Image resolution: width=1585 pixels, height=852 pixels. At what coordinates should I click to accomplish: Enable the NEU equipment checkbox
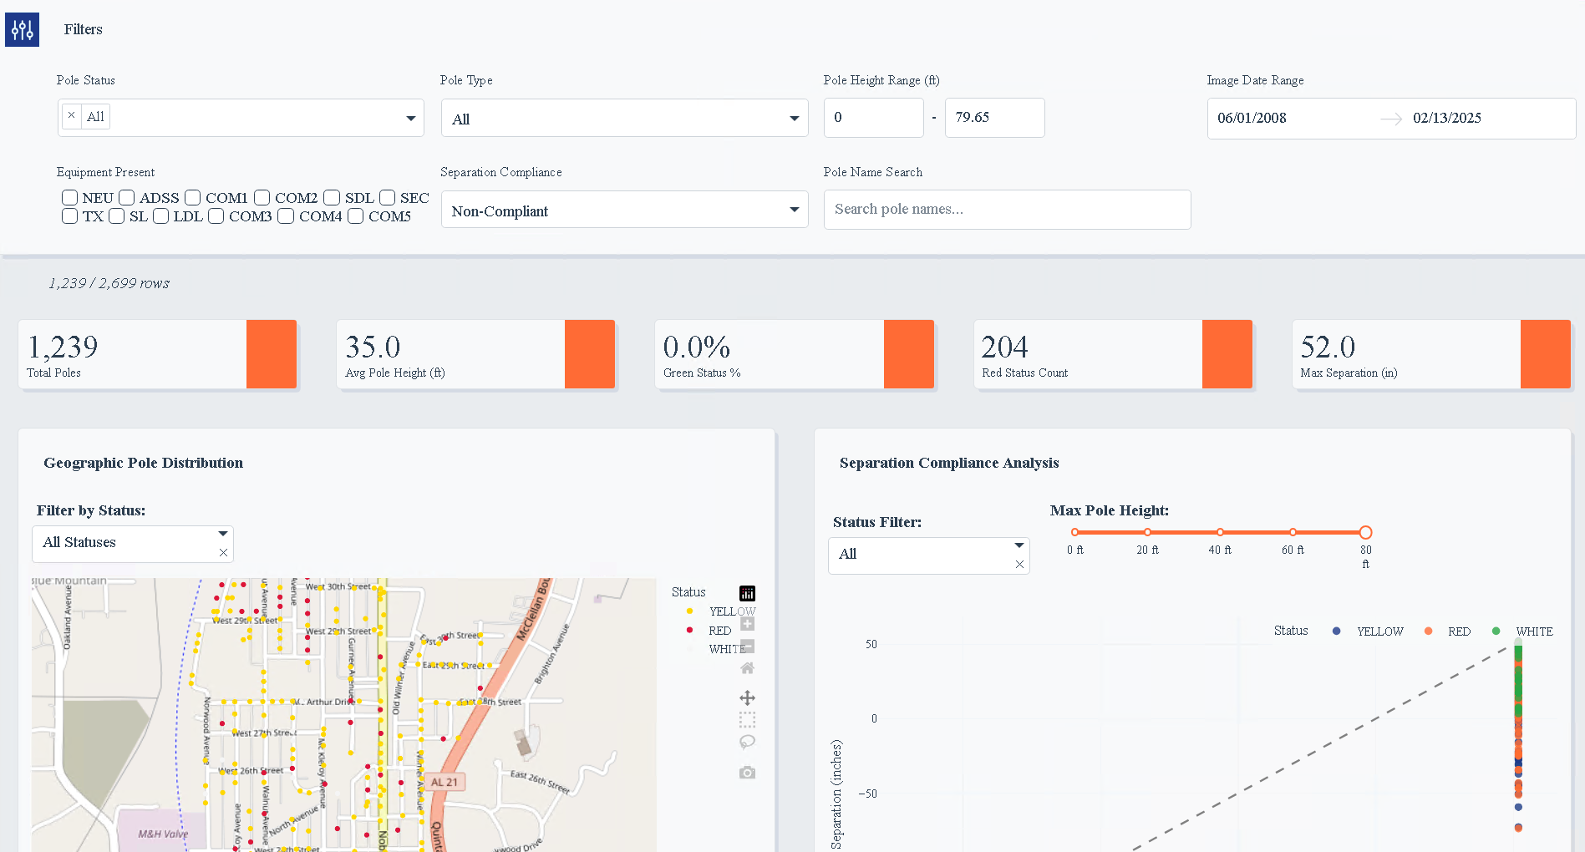[x=70, y=198]
